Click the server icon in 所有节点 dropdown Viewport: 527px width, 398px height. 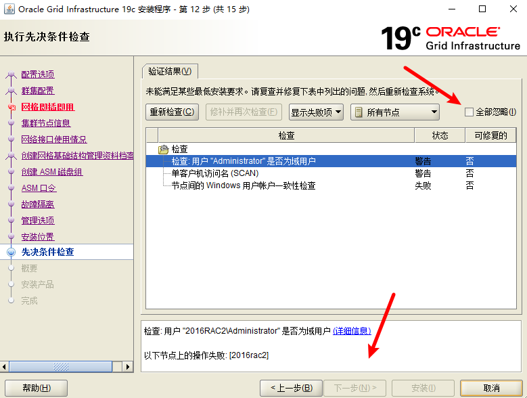(359, 112)
